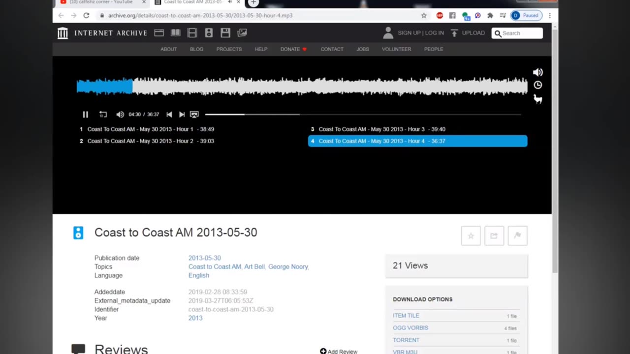Screen dimensions: 630x354
Task: Open the VOLUNTEER menu item
Action: [396, 49]
